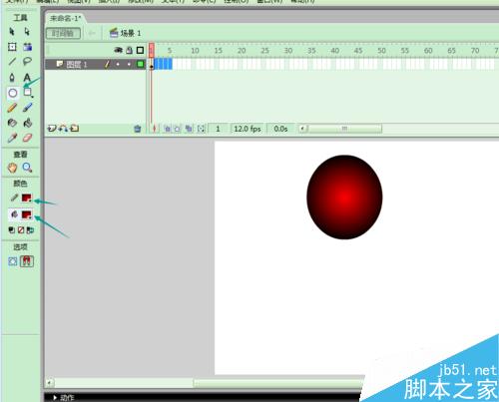Choose the Paint Bucket tool
The height and width of the screenshot is (402, 499).
tap(28, 123)
